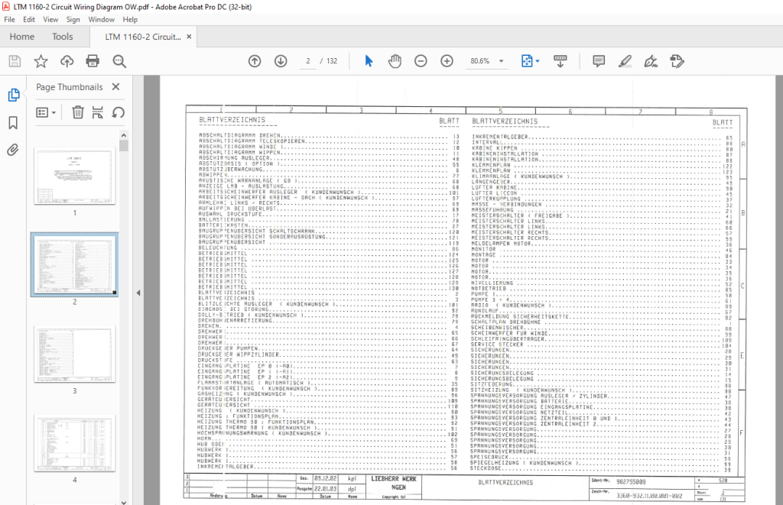Click the Save file icon

tap(15, 61)
